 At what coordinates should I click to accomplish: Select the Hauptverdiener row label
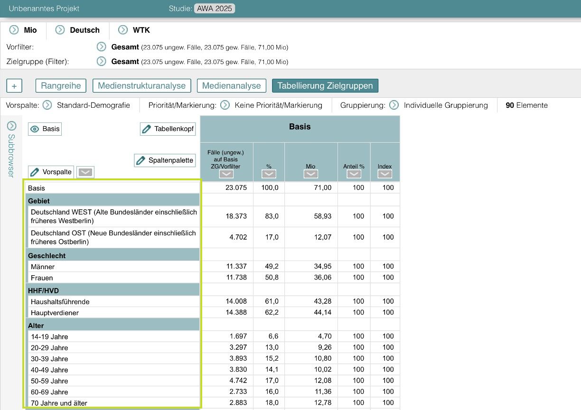click(x=55, y=313)
